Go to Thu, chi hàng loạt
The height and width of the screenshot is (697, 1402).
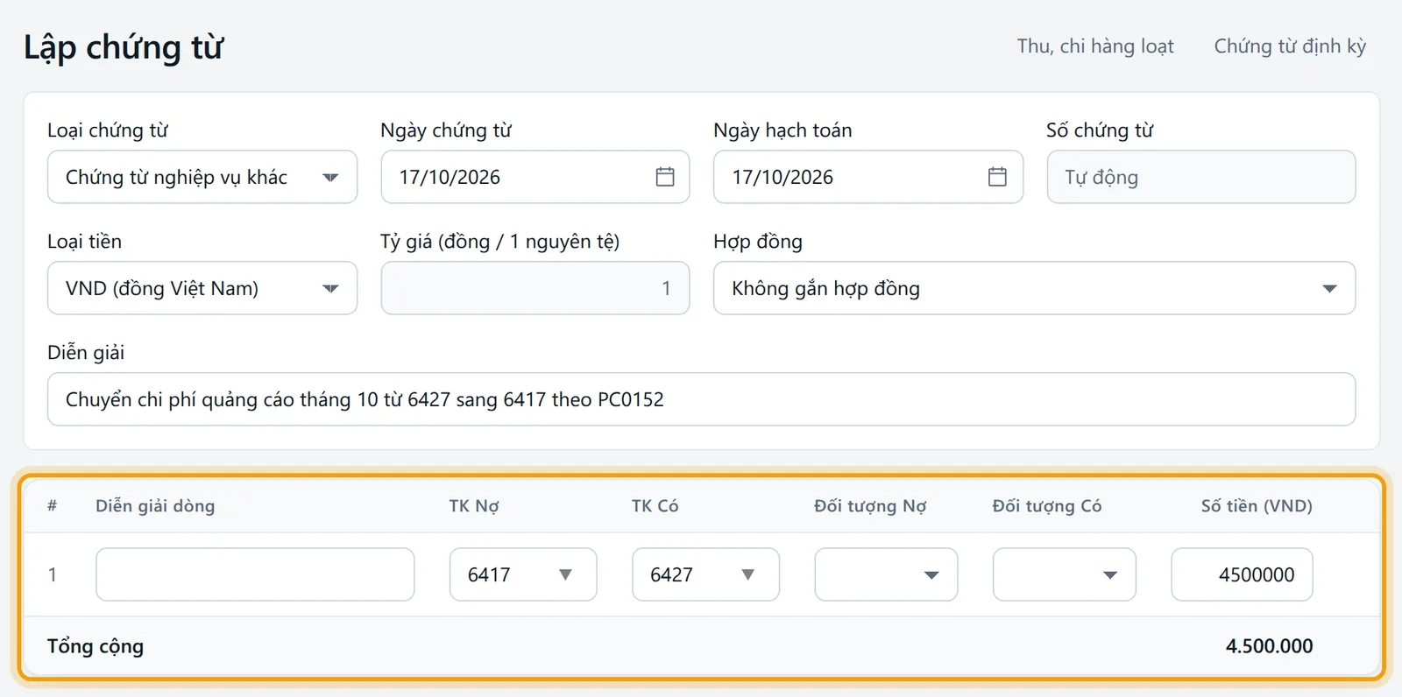pos(1095,46)
